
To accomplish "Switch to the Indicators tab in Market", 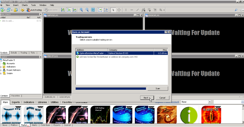I will click(29, 102).
